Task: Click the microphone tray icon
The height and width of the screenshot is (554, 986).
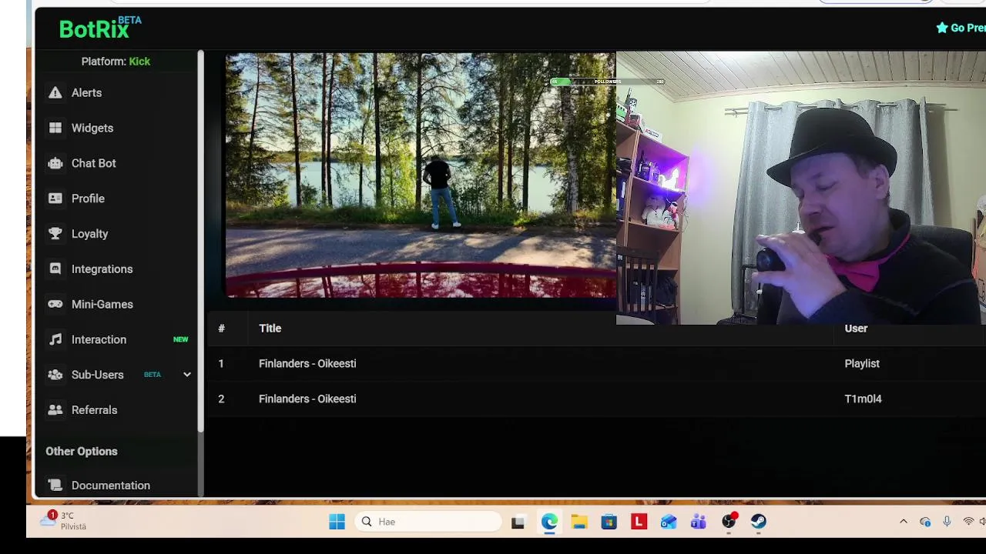Action: [x=947, y=522]
